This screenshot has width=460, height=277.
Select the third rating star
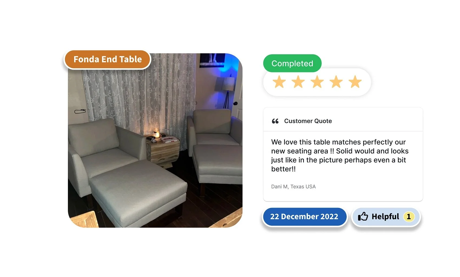point(317,82)
